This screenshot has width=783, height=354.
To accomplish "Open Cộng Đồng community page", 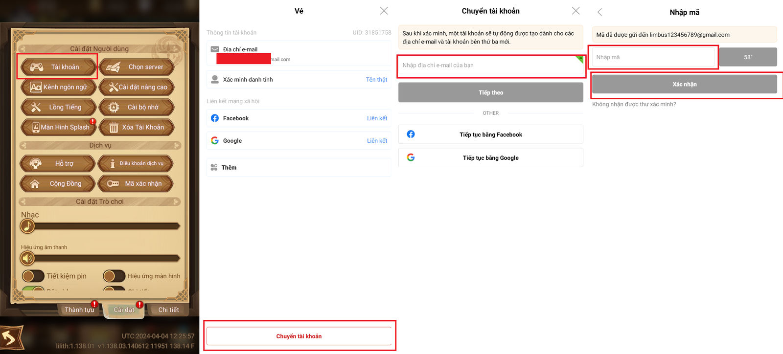I will click(57, 183).
